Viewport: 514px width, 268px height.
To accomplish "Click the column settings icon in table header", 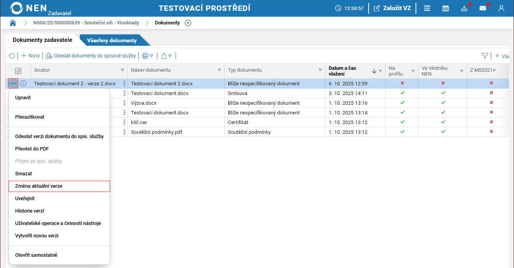I will click(18, 71).
